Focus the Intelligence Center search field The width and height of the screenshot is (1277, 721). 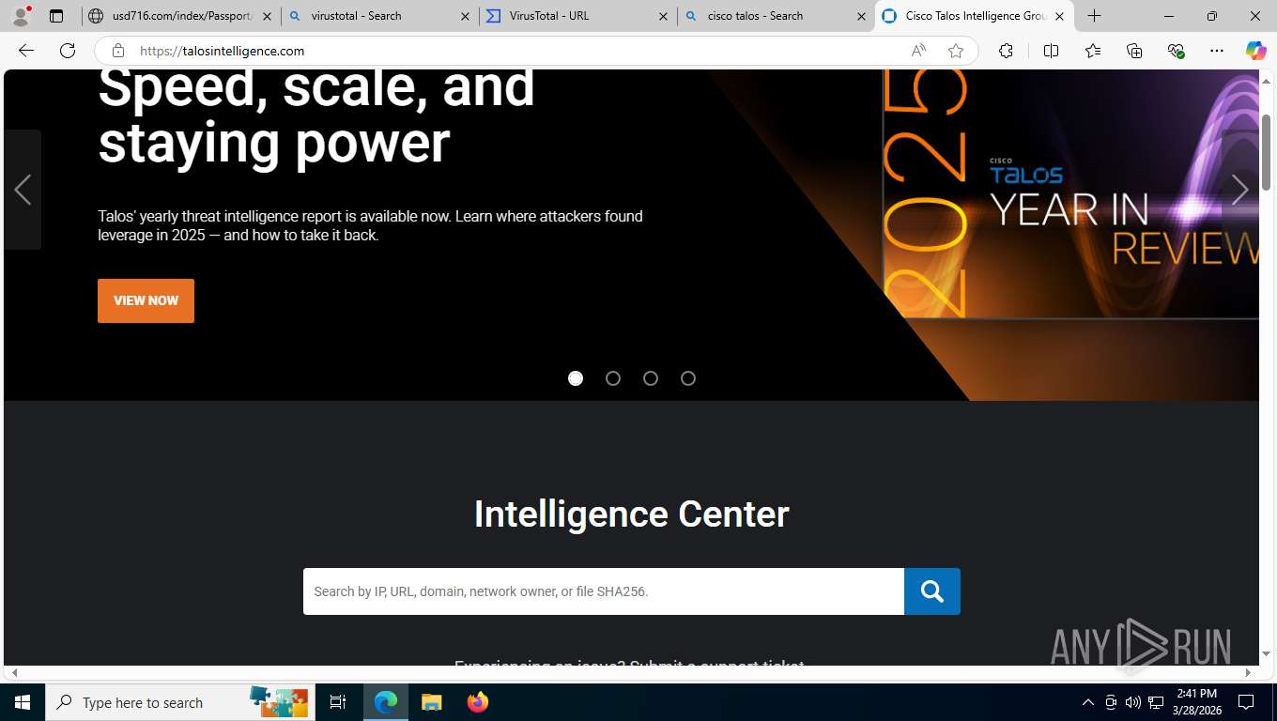(604, 591)
